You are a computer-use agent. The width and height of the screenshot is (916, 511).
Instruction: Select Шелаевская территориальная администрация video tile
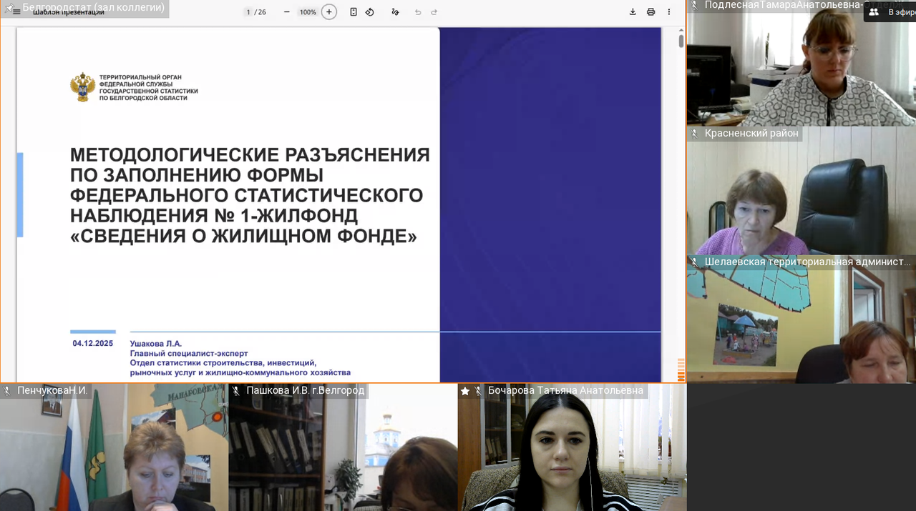coord(800,322)
